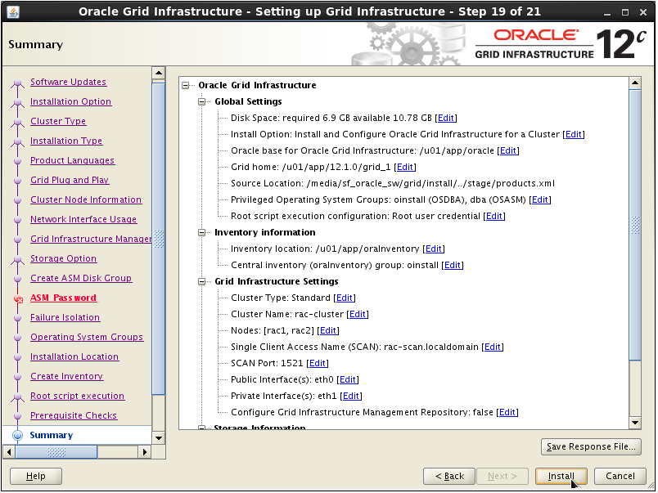658x493 pixels.
Task: Click the Summary current step bullet icon
Action: tap(18, 436)
